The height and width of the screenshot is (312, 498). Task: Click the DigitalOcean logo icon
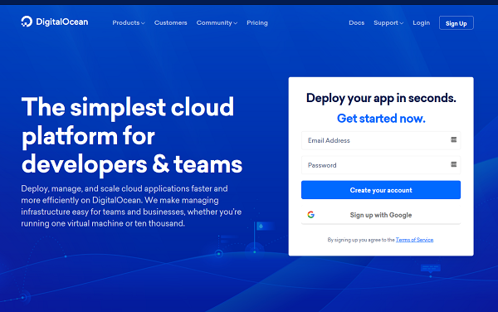(x=27, y=22)
